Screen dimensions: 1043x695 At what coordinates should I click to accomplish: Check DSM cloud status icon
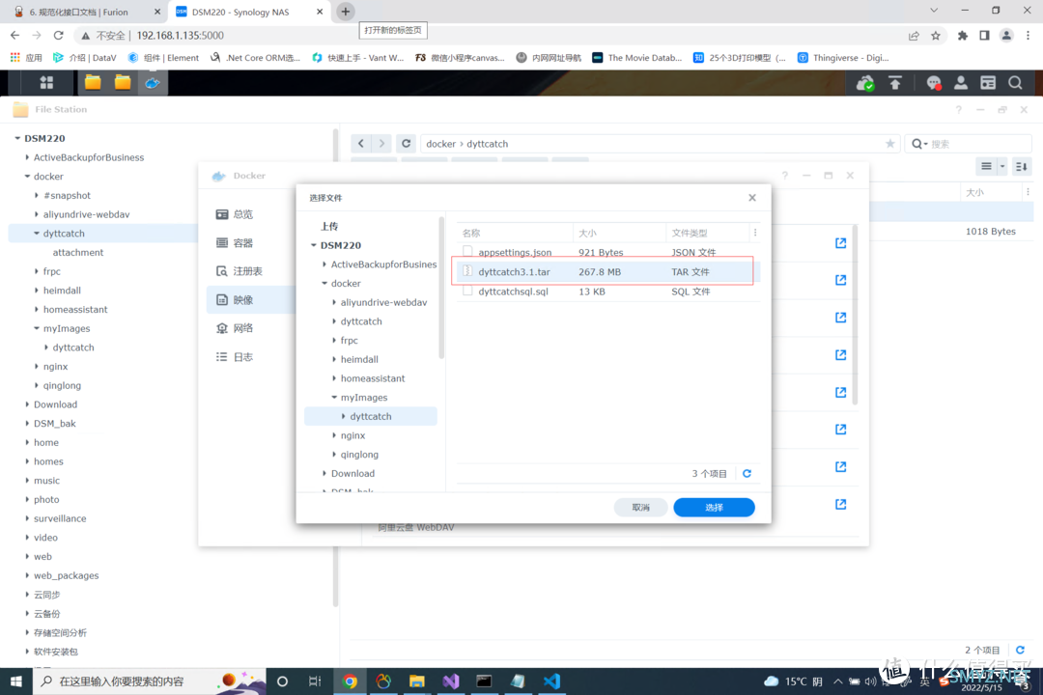(x=865, y=83)
